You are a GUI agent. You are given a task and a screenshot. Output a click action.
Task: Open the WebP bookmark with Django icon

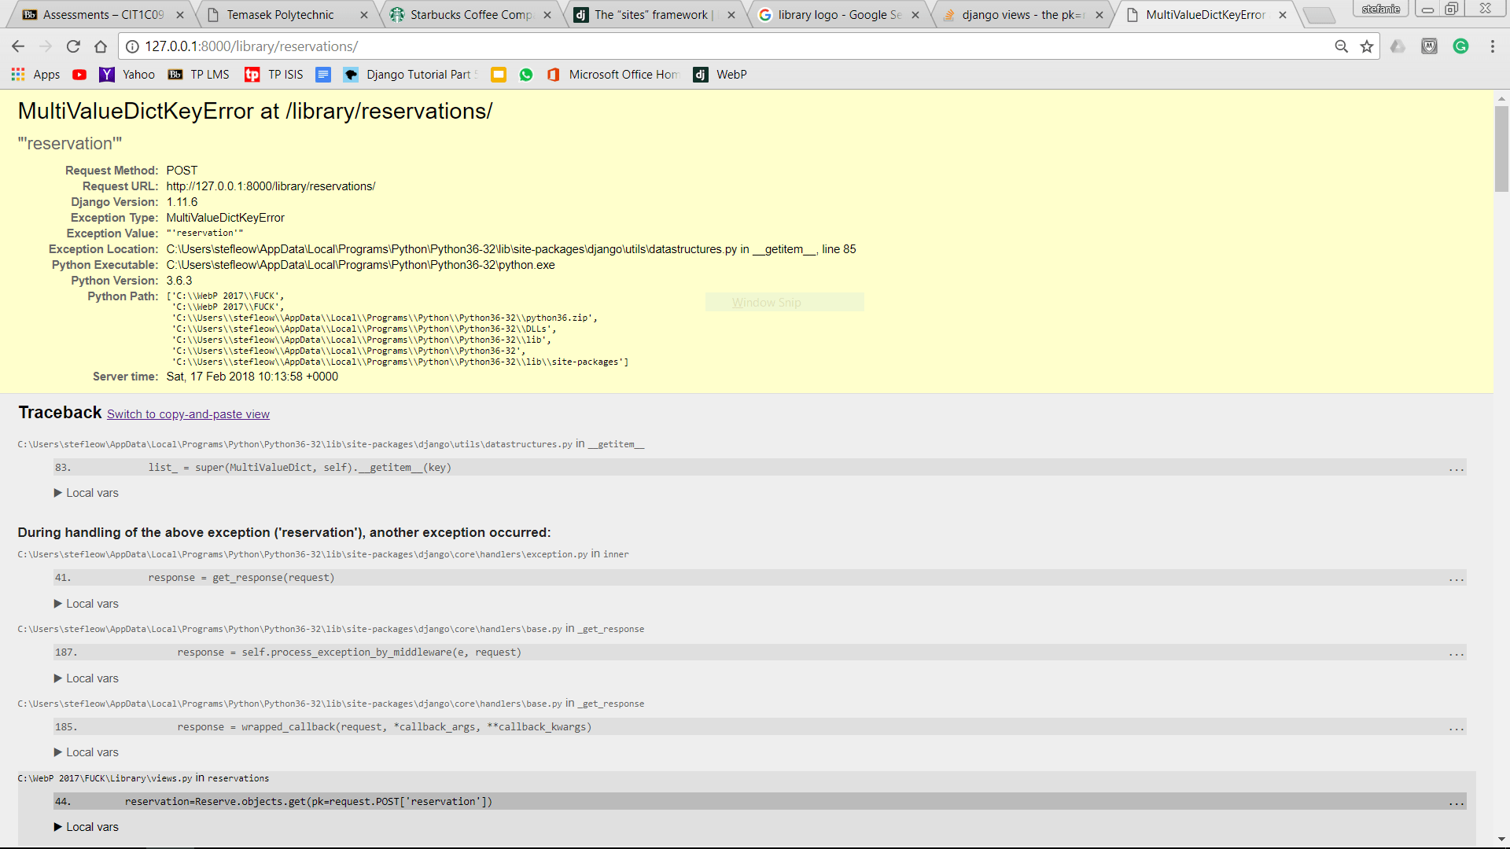point(720,74)
